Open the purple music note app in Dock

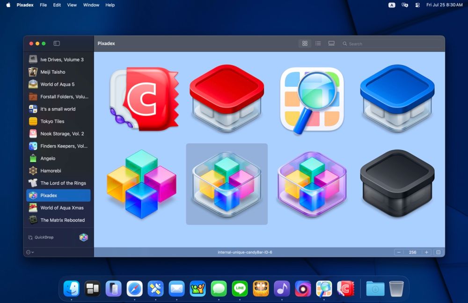click(282, 289)
